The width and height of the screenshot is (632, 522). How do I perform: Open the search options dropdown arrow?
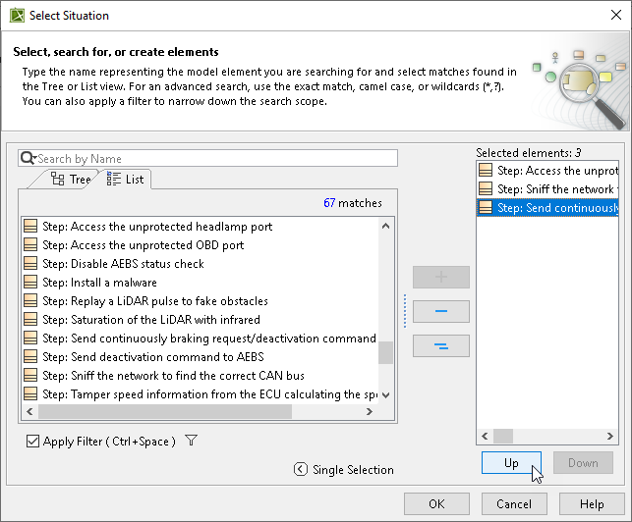point(34,159)
